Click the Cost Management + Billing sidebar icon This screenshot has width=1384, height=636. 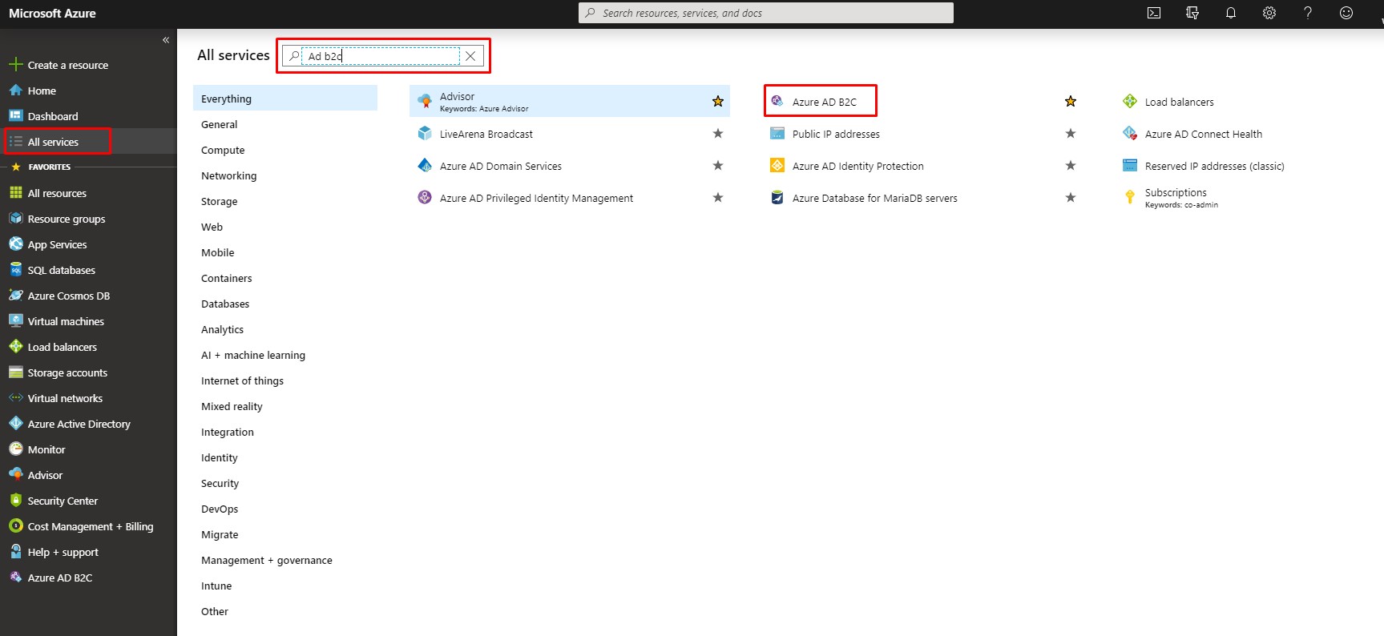tap(15, 526)
